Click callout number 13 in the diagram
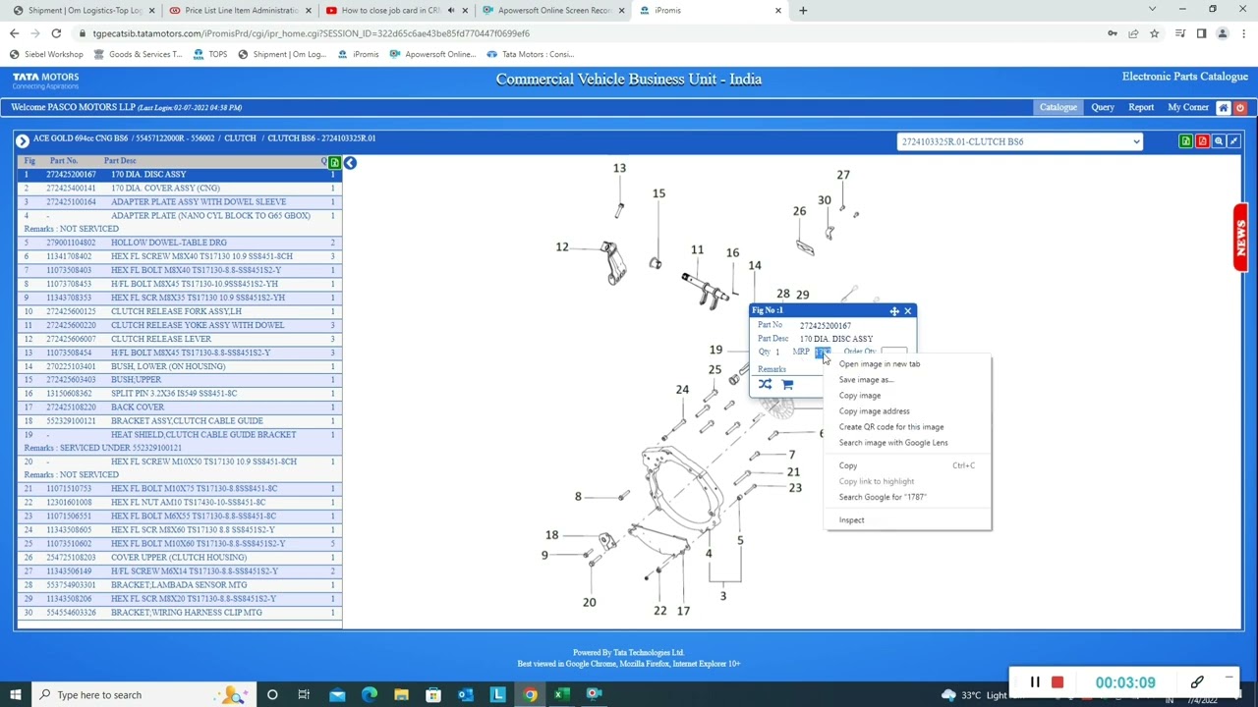The height and width of the screenshot is (707, 1258). pyautogui.click(x=619, y=169)
